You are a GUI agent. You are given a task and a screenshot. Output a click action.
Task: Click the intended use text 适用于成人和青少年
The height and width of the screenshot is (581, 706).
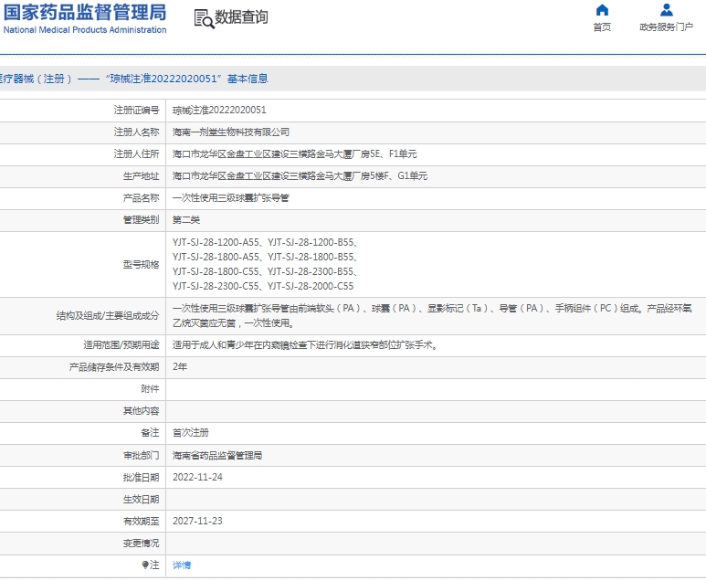point(305,345)
